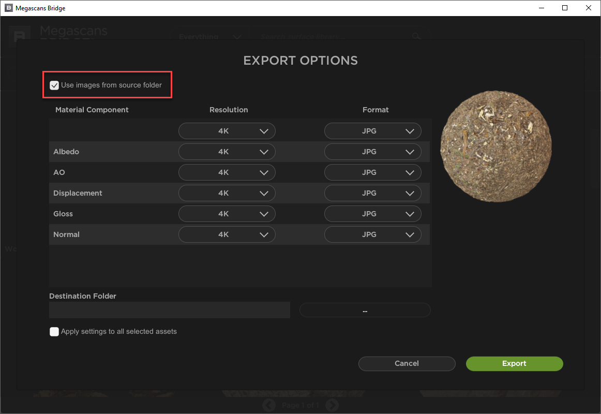601x414 pixels.
Task: Enable Apply settings to all selected assets
Action: 54,331
